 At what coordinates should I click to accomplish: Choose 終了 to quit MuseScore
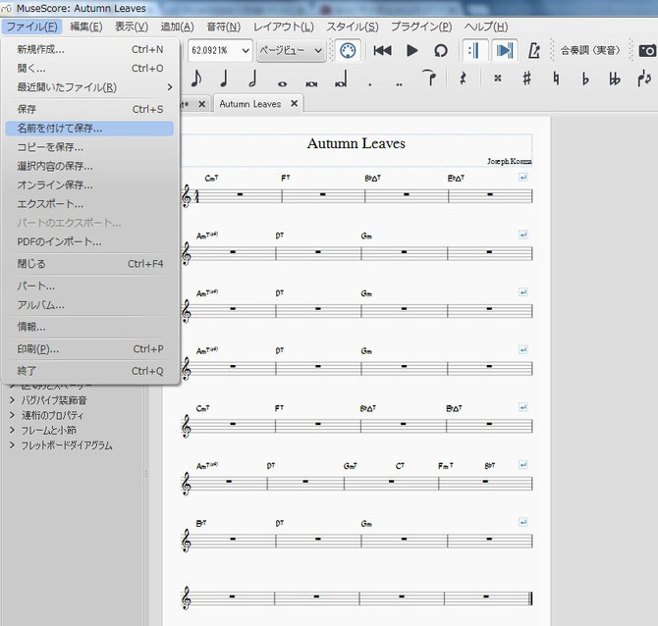coord(89,371)
